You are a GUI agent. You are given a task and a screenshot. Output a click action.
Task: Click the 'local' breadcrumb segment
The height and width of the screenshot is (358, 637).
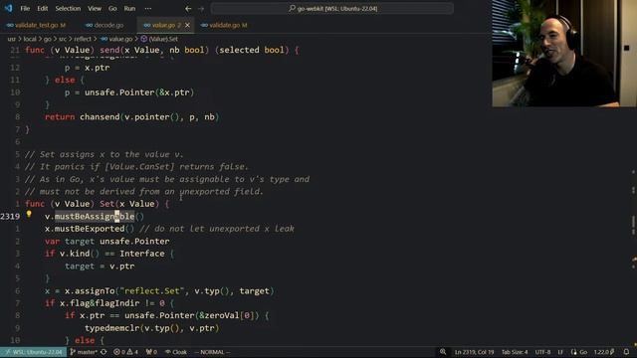pyautogui.click(x=30, y=39)
